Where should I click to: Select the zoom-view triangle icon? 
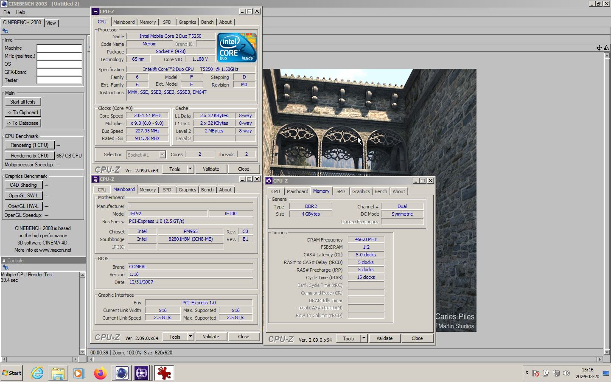coord(606,48)
